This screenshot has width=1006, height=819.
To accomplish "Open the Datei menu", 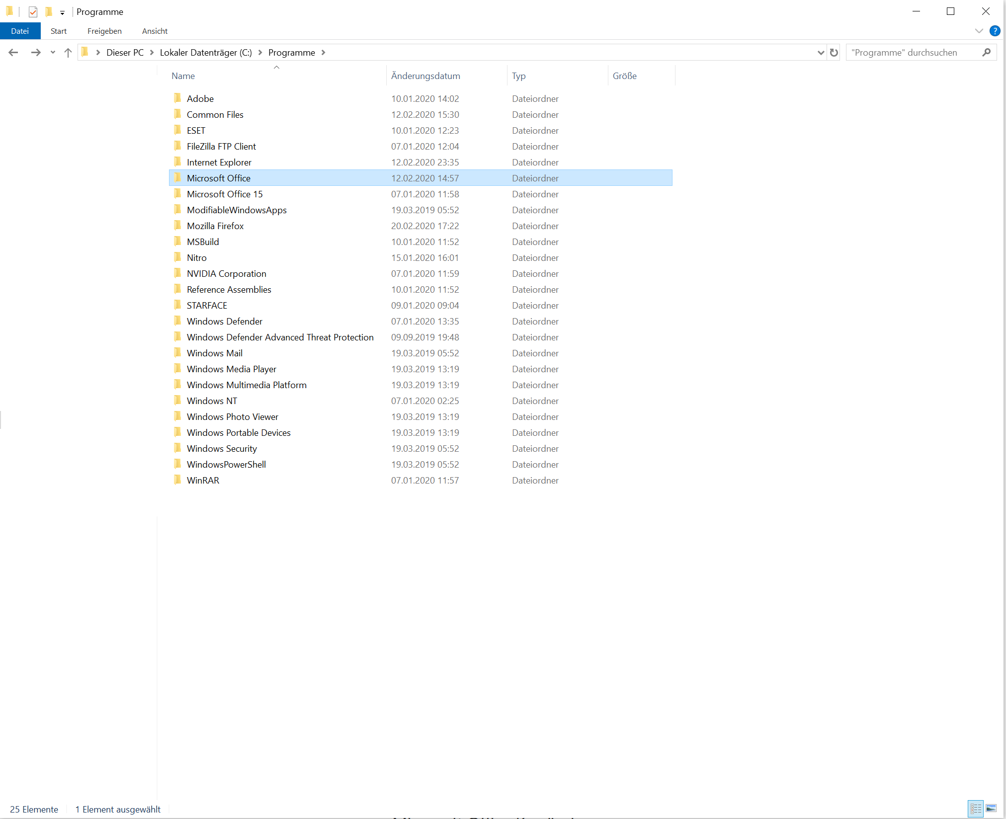I will (20, 31).
